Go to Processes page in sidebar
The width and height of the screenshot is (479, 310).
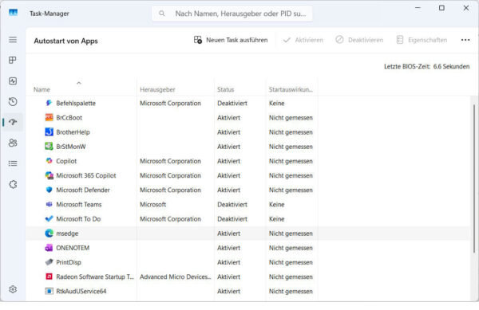click(13, 60)
